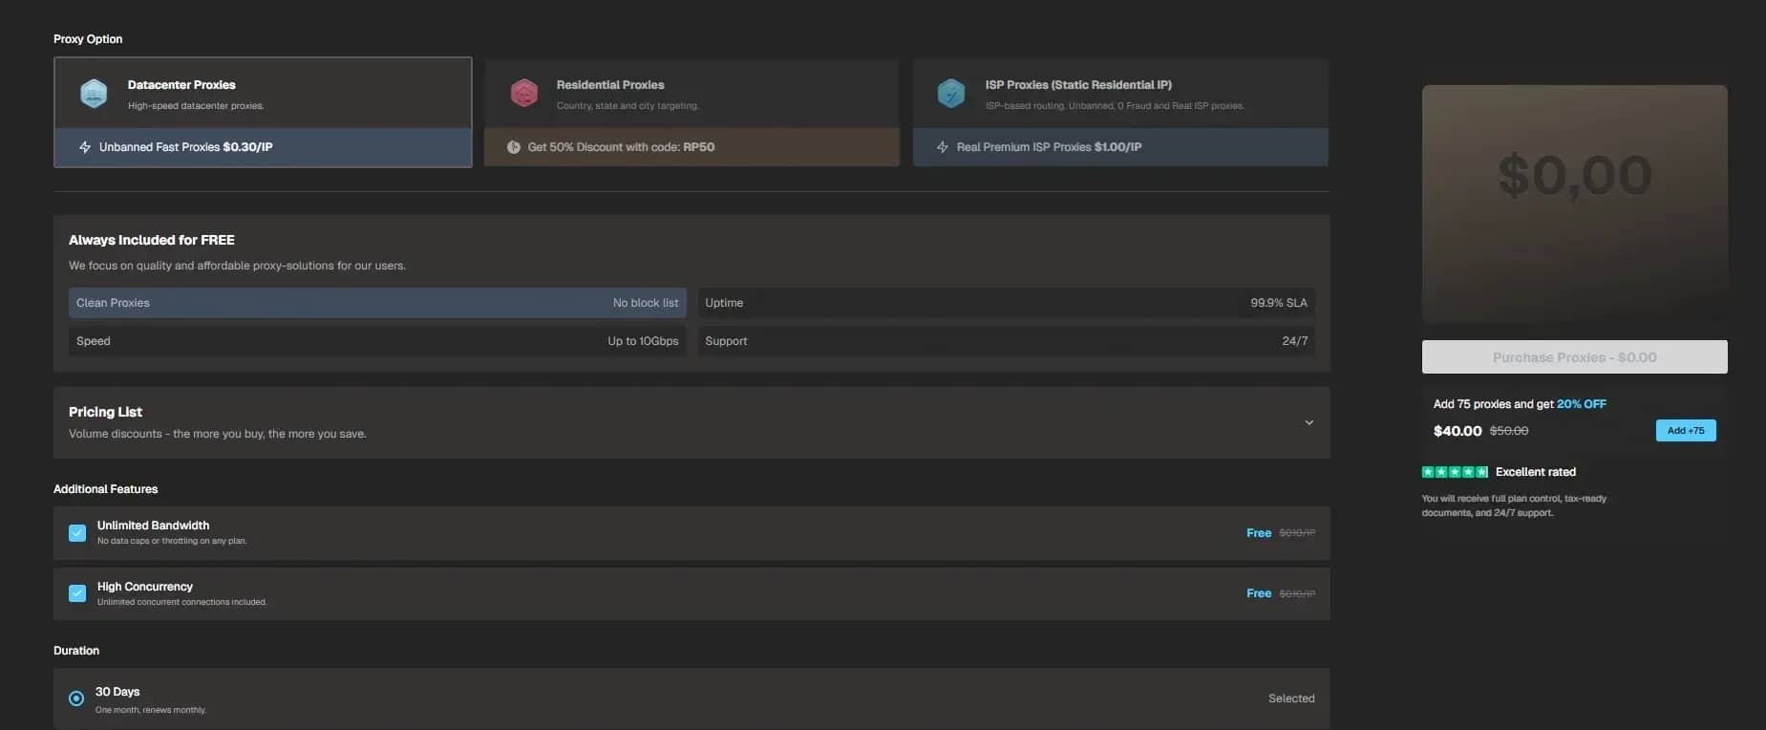Viewport: 1766px width, 730px height.
Task: Select the 30 Days duration radio button
Action: [x=76, y=698]
